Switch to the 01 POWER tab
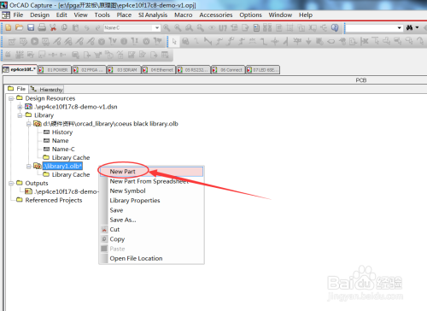The image size is (427, 311). click(55, 70)
